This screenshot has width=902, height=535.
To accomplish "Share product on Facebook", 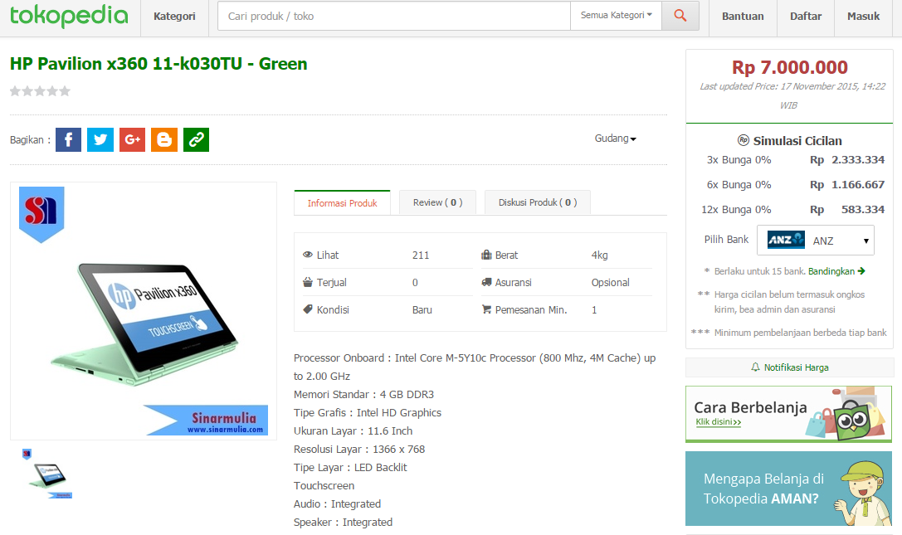I will pos(68,140).
